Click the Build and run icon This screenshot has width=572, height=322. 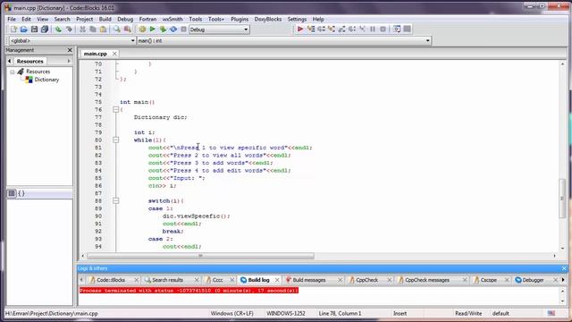click(163, 30)
